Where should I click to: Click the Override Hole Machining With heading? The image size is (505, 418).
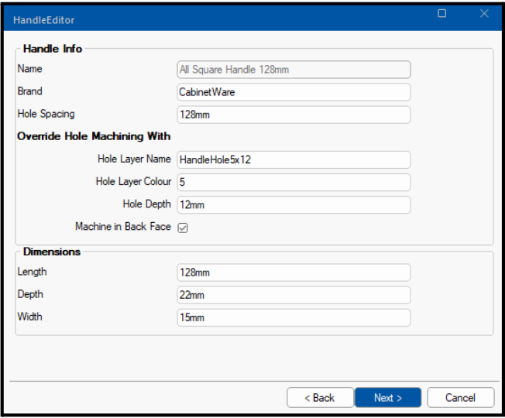[x=94, y=136]
